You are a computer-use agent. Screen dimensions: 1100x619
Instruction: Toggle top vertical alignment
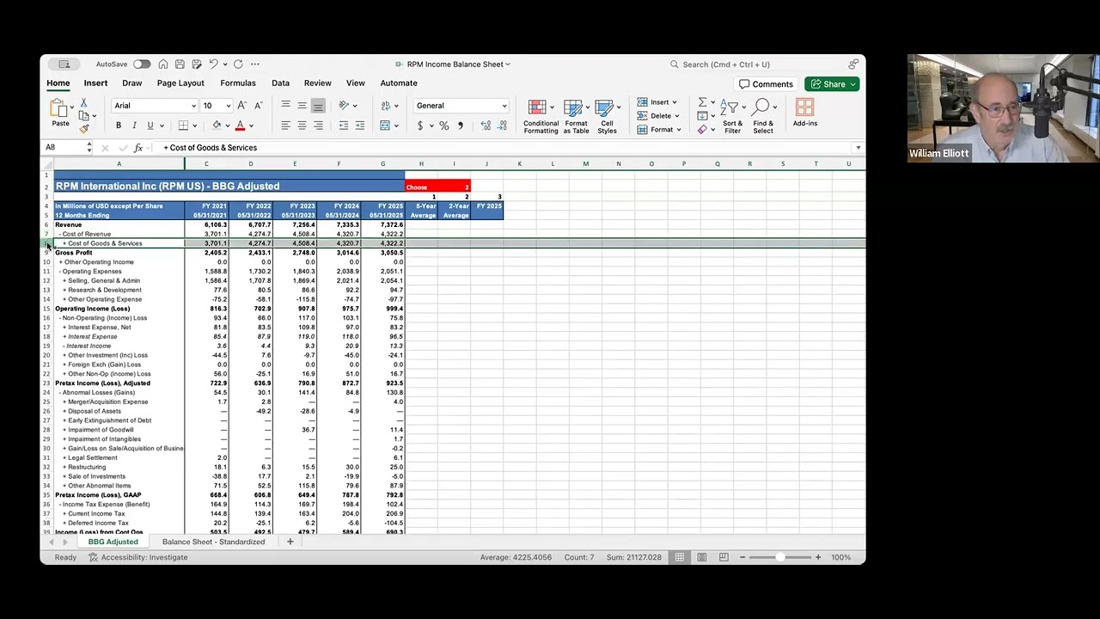click(x=285, y=106)
